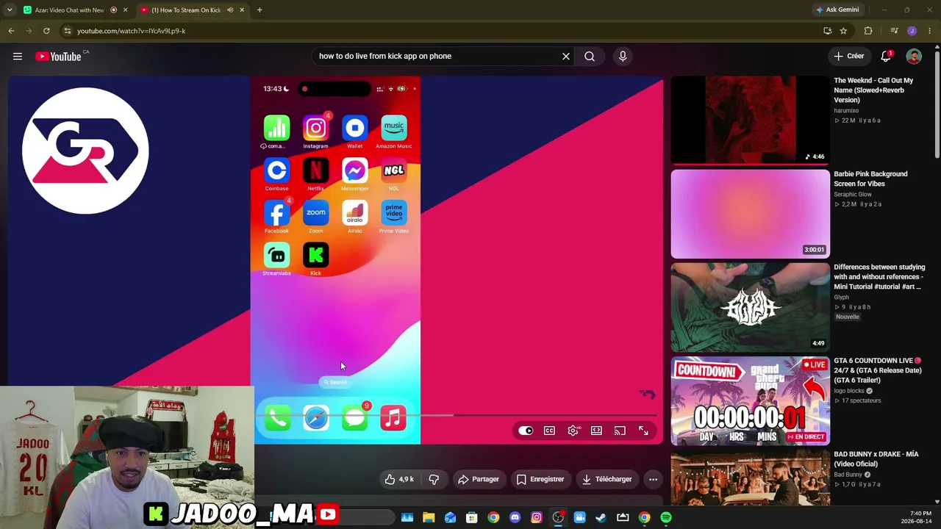Edit the YouTube search field text
This screenshot has width=941, height=529.
coord(437,57)
